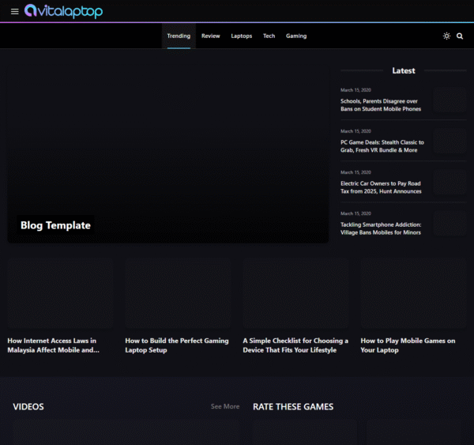Screen dimensions: 474x445
Task: Click thumbnail above Simple Checklist article
Action: [x=295, y=292]
